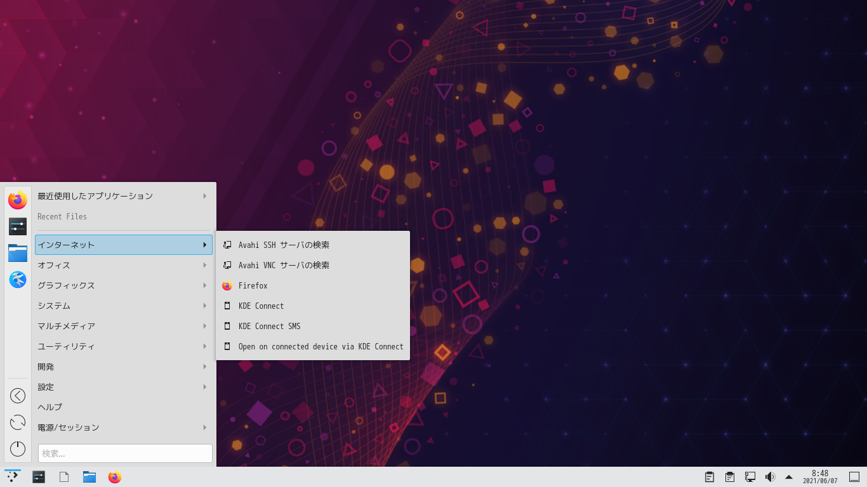The image size is (867, 487).
Task: Click the application launcher icon on taskbar
Action: (x=13, y=477)
